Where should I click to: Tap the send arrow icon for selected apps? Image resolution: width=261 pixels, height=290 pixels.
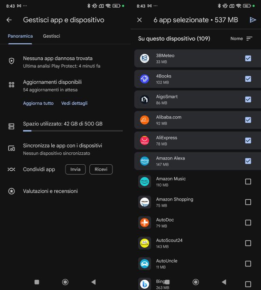(253, 20)
